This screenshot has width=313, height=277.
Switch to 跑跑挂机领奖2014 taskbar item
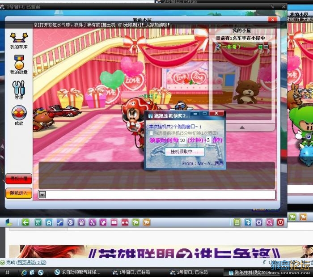point(249,273)
